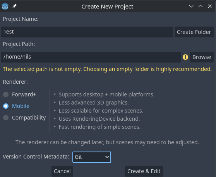Click the Project Path field /home/nils
The image size is (216, 177).
(x=91, y=57)
